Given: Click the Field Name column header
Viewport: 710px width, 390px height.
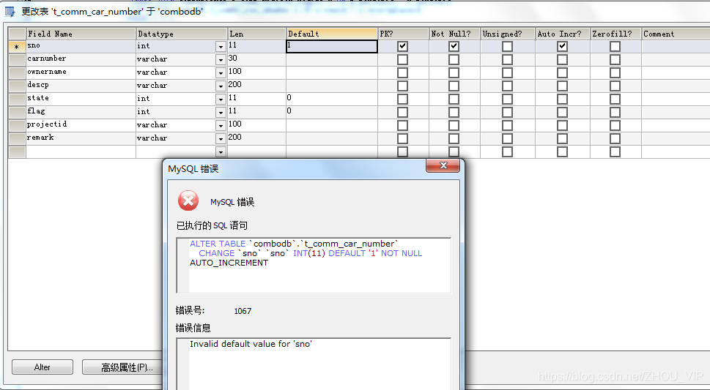Looking at the screenshot, I should pos(81,34).
